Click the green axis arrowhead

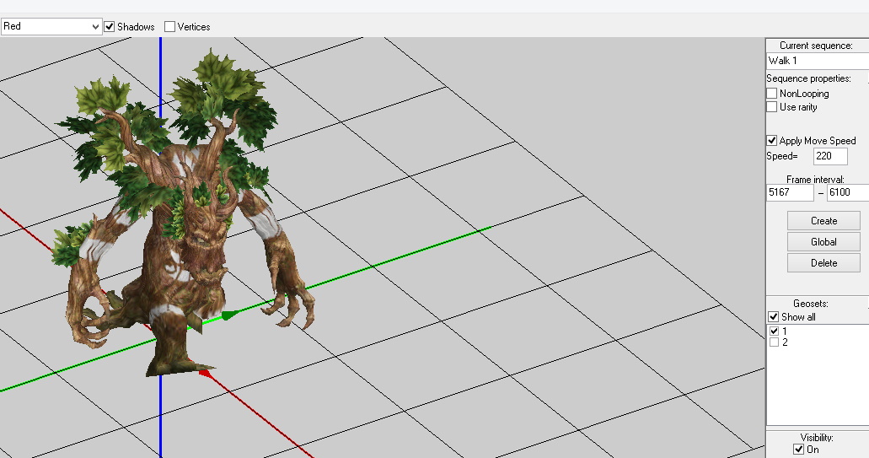click(231, 315)
